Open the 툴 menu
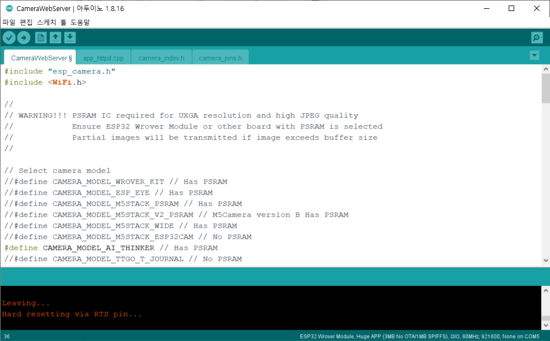 point(63,22)
